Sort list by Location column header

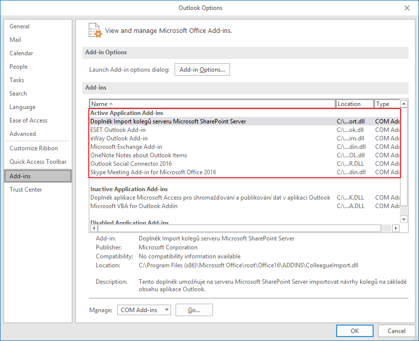click(x=354, y=104)
